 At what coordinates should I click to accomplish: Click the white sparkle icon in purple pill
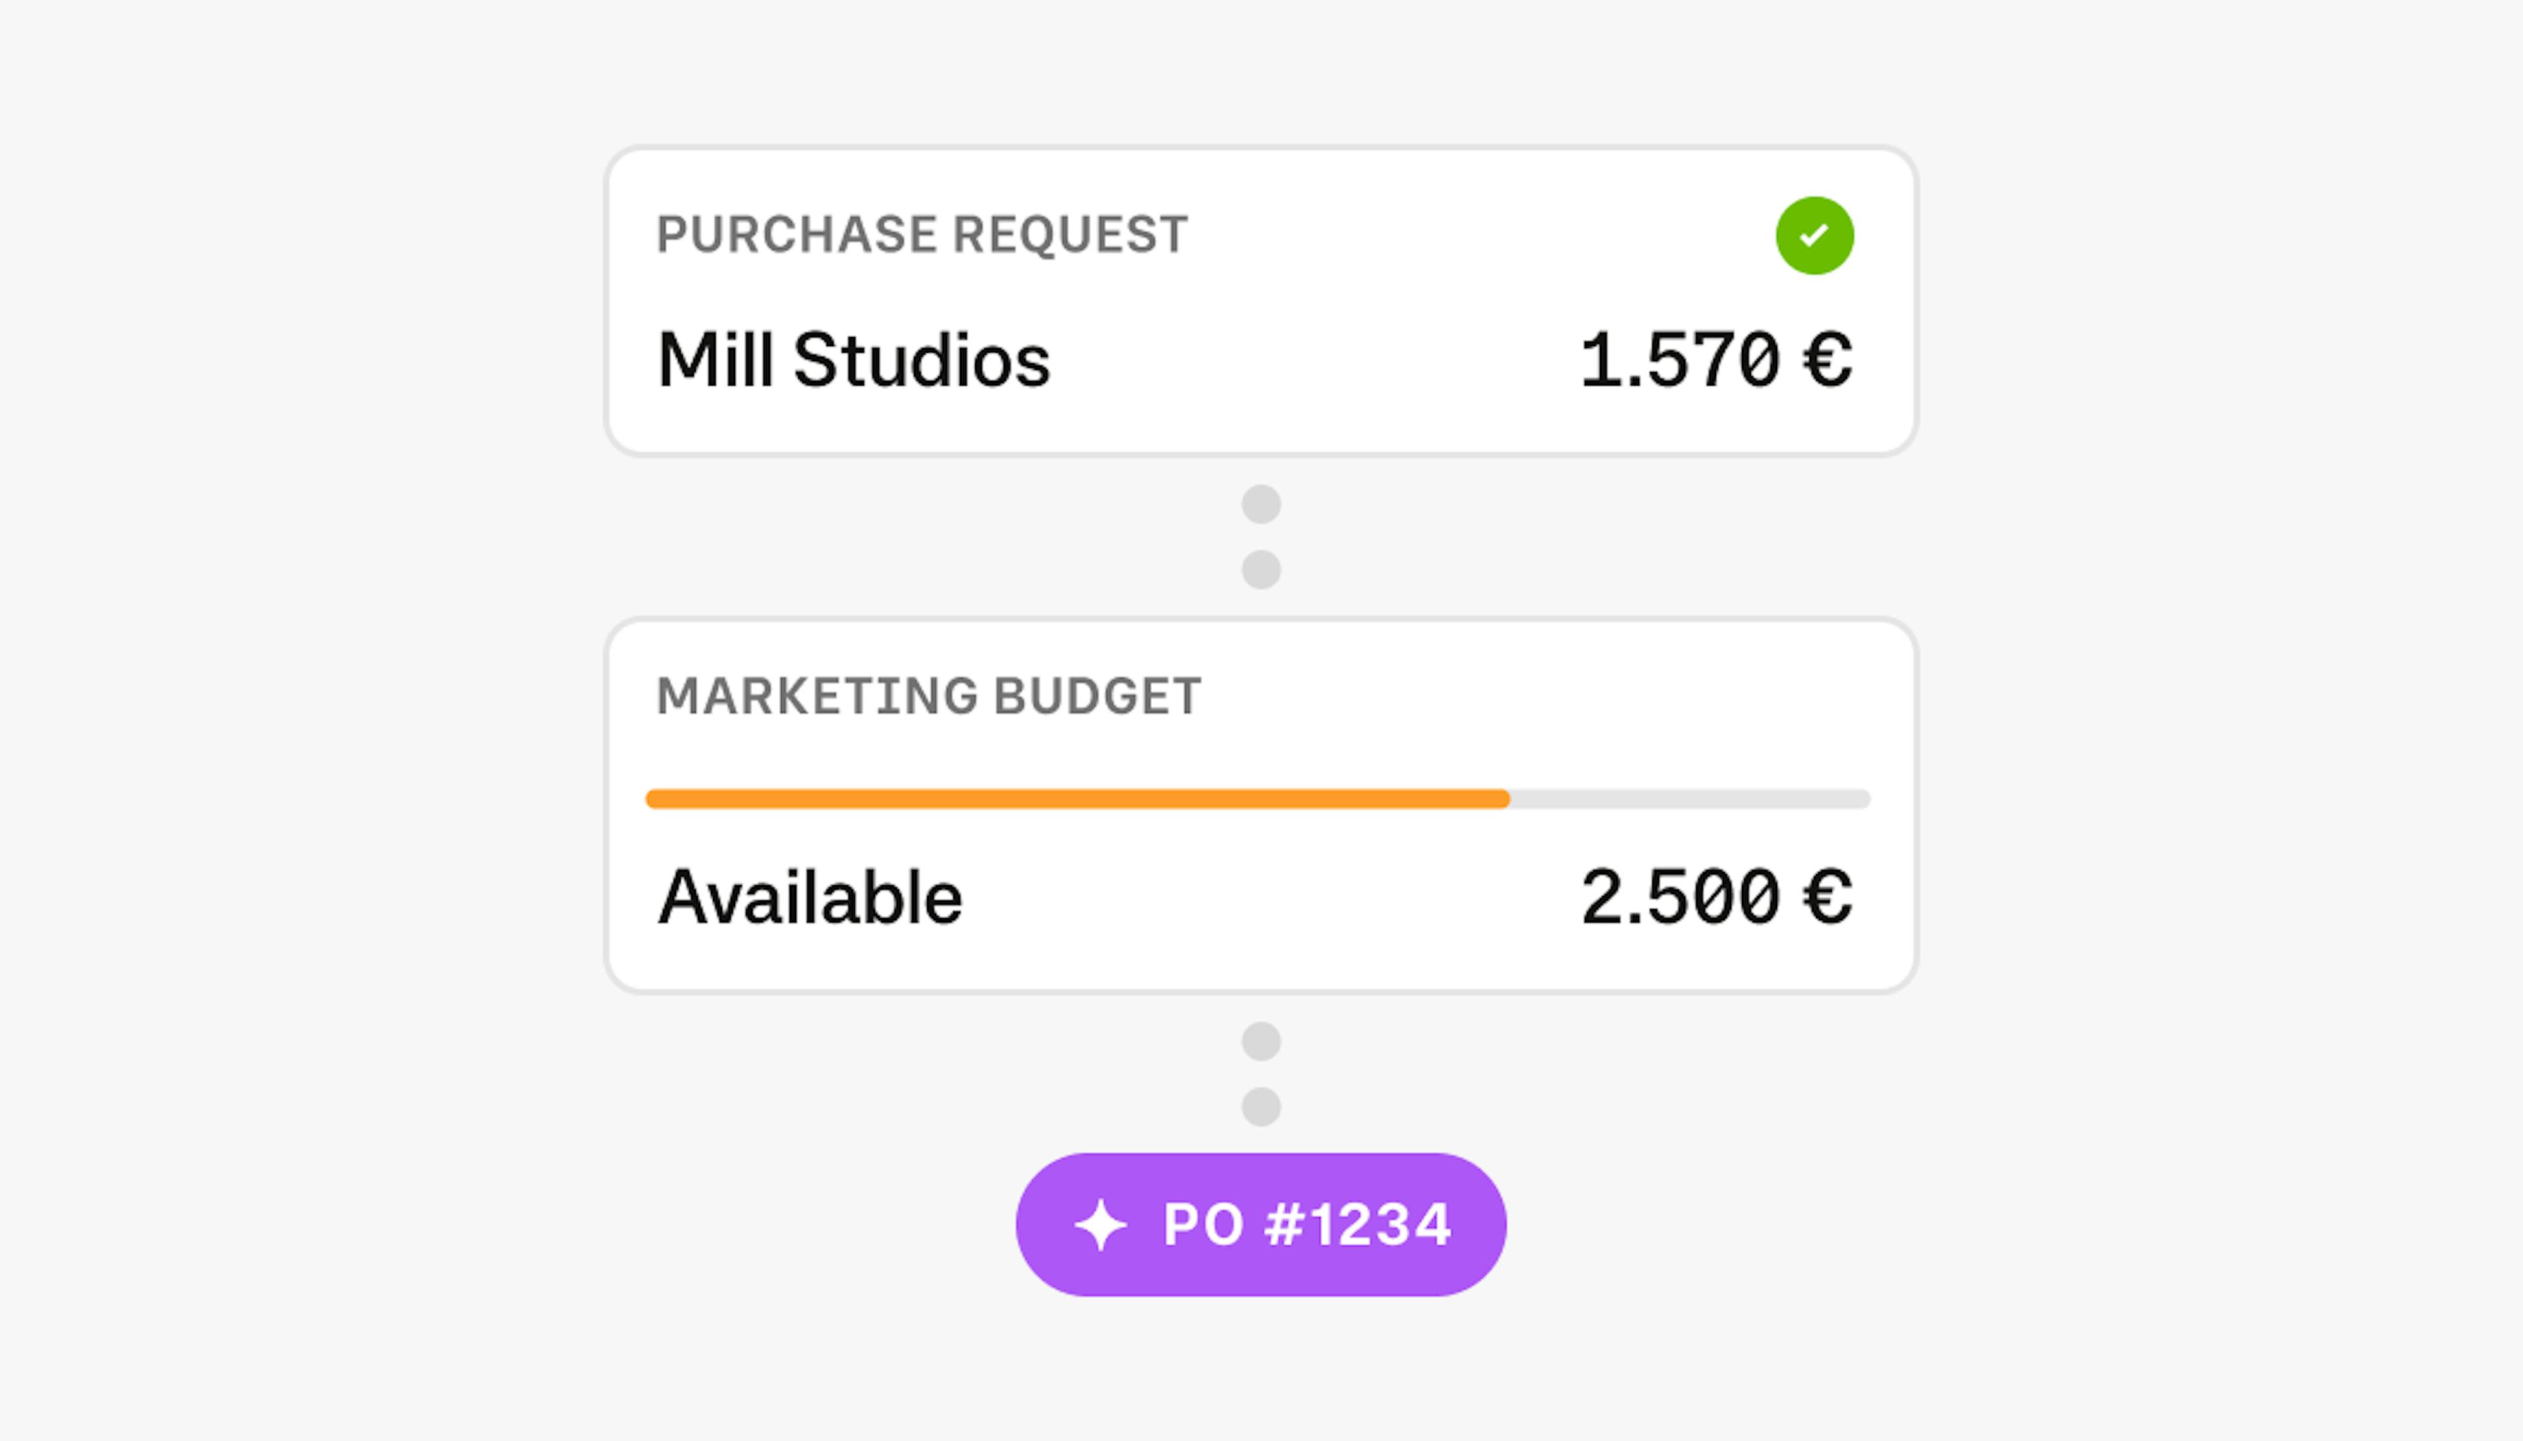tap(1100, 1226)
